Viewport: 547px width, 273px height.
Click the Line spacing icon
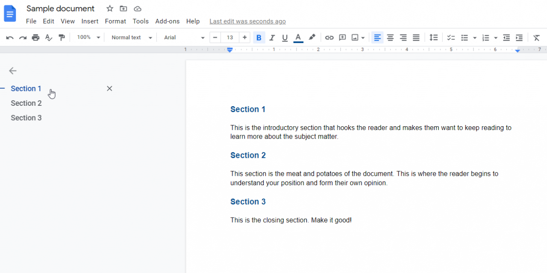coord(433,38)
